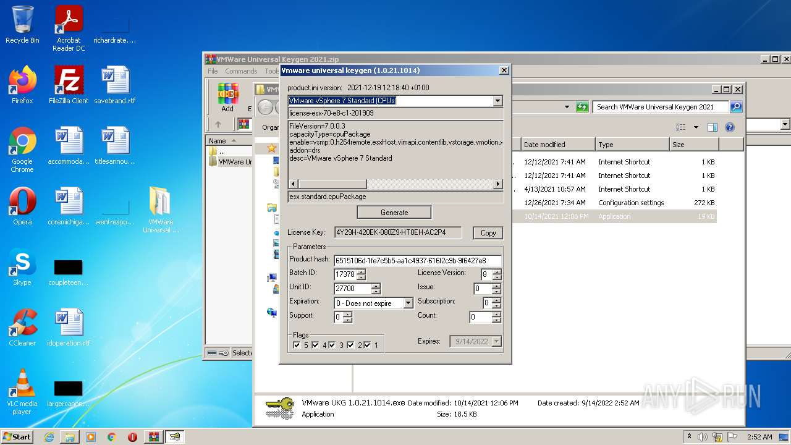Increase License Version spinner
This screenshot has height=445, width=791.
pos(497,271)
